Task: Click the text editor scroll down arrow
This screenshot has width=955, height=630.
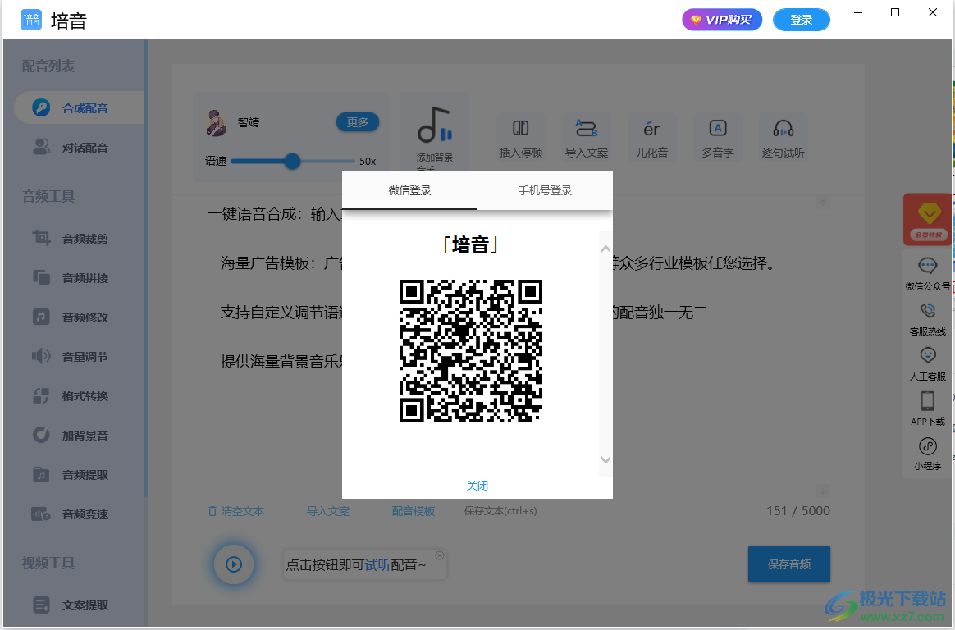Action: tap(823, 491)
